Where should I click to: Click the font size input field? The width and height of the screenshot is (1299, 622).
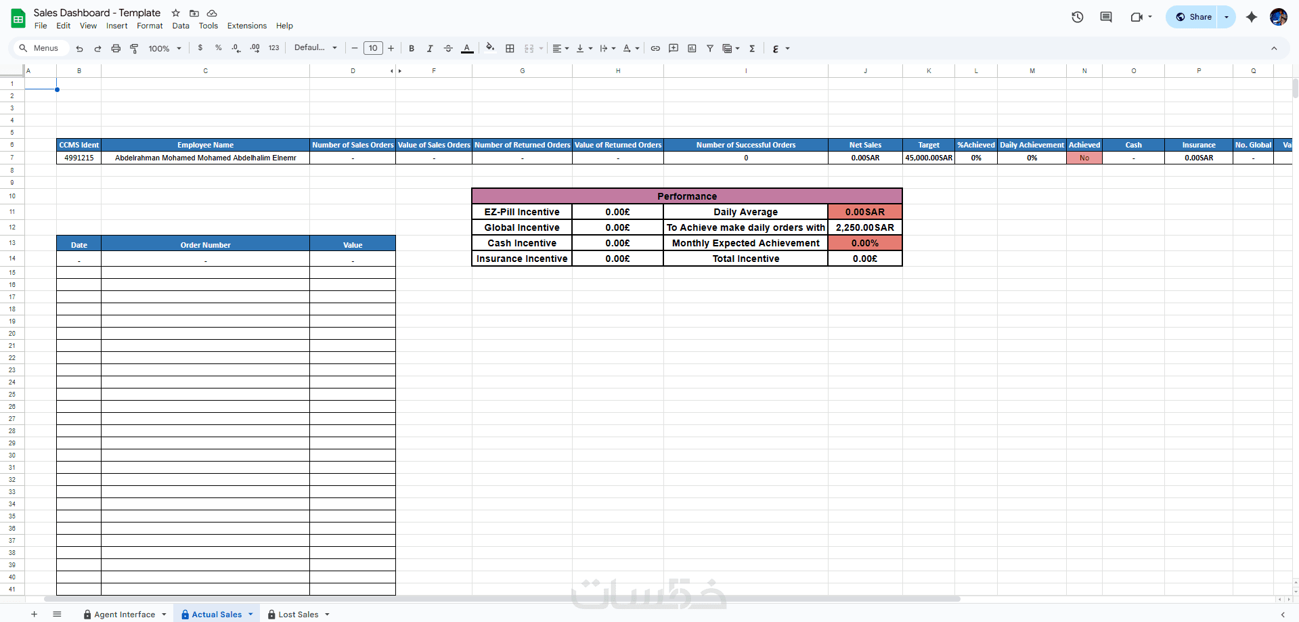click(x=373, y=48)
